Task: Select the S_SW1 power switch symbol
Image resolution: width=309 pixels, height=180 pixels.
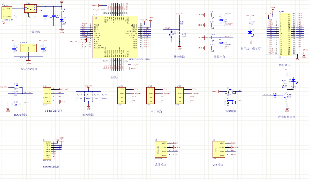Action: (x=31, y=9)
